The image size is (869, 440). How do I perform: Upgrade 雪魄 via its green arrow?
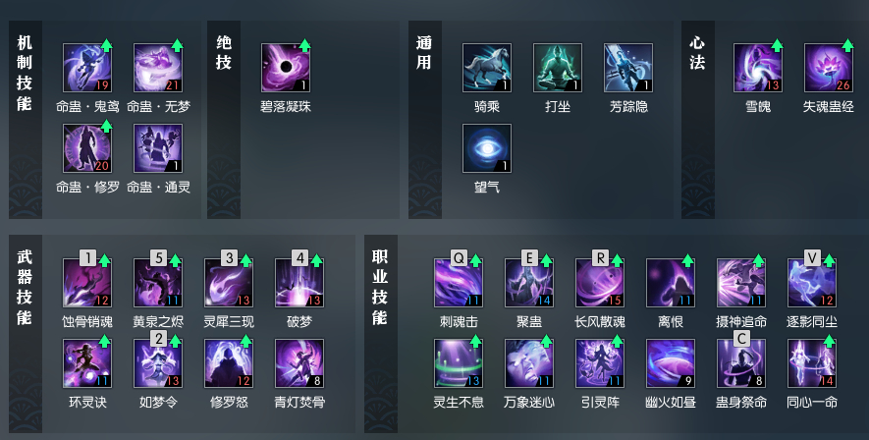coord(777,45)
